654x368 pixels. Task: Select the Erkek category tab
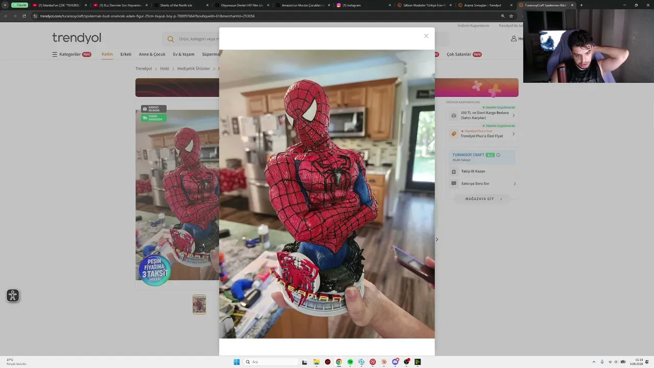tap(126, 54)
